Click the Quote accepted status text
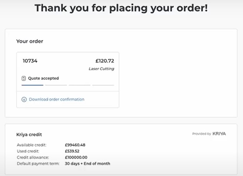This screenshot has width=243, height=176. click(43, 78)
